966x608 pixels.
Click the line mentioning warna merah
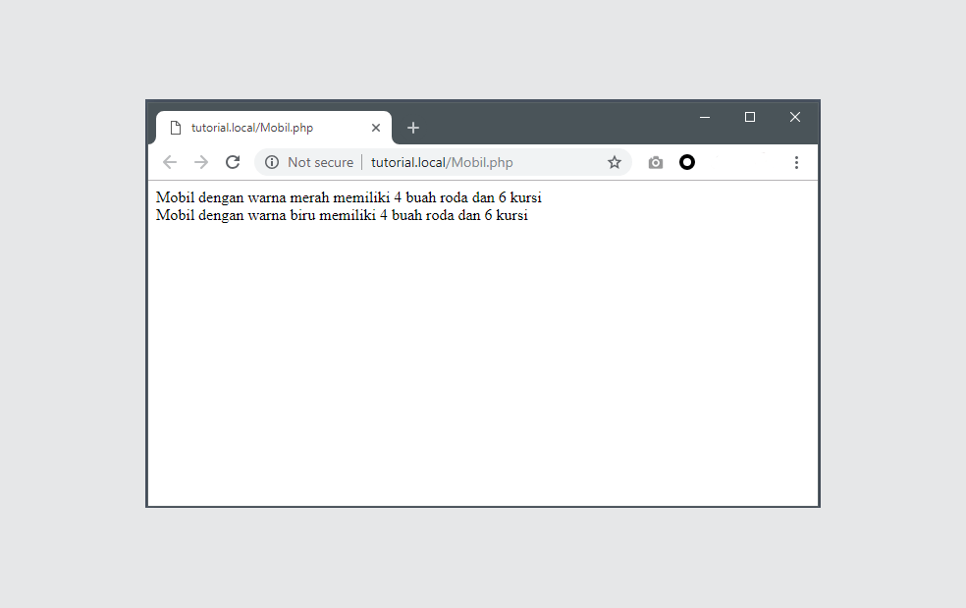[x=349, y=197]
